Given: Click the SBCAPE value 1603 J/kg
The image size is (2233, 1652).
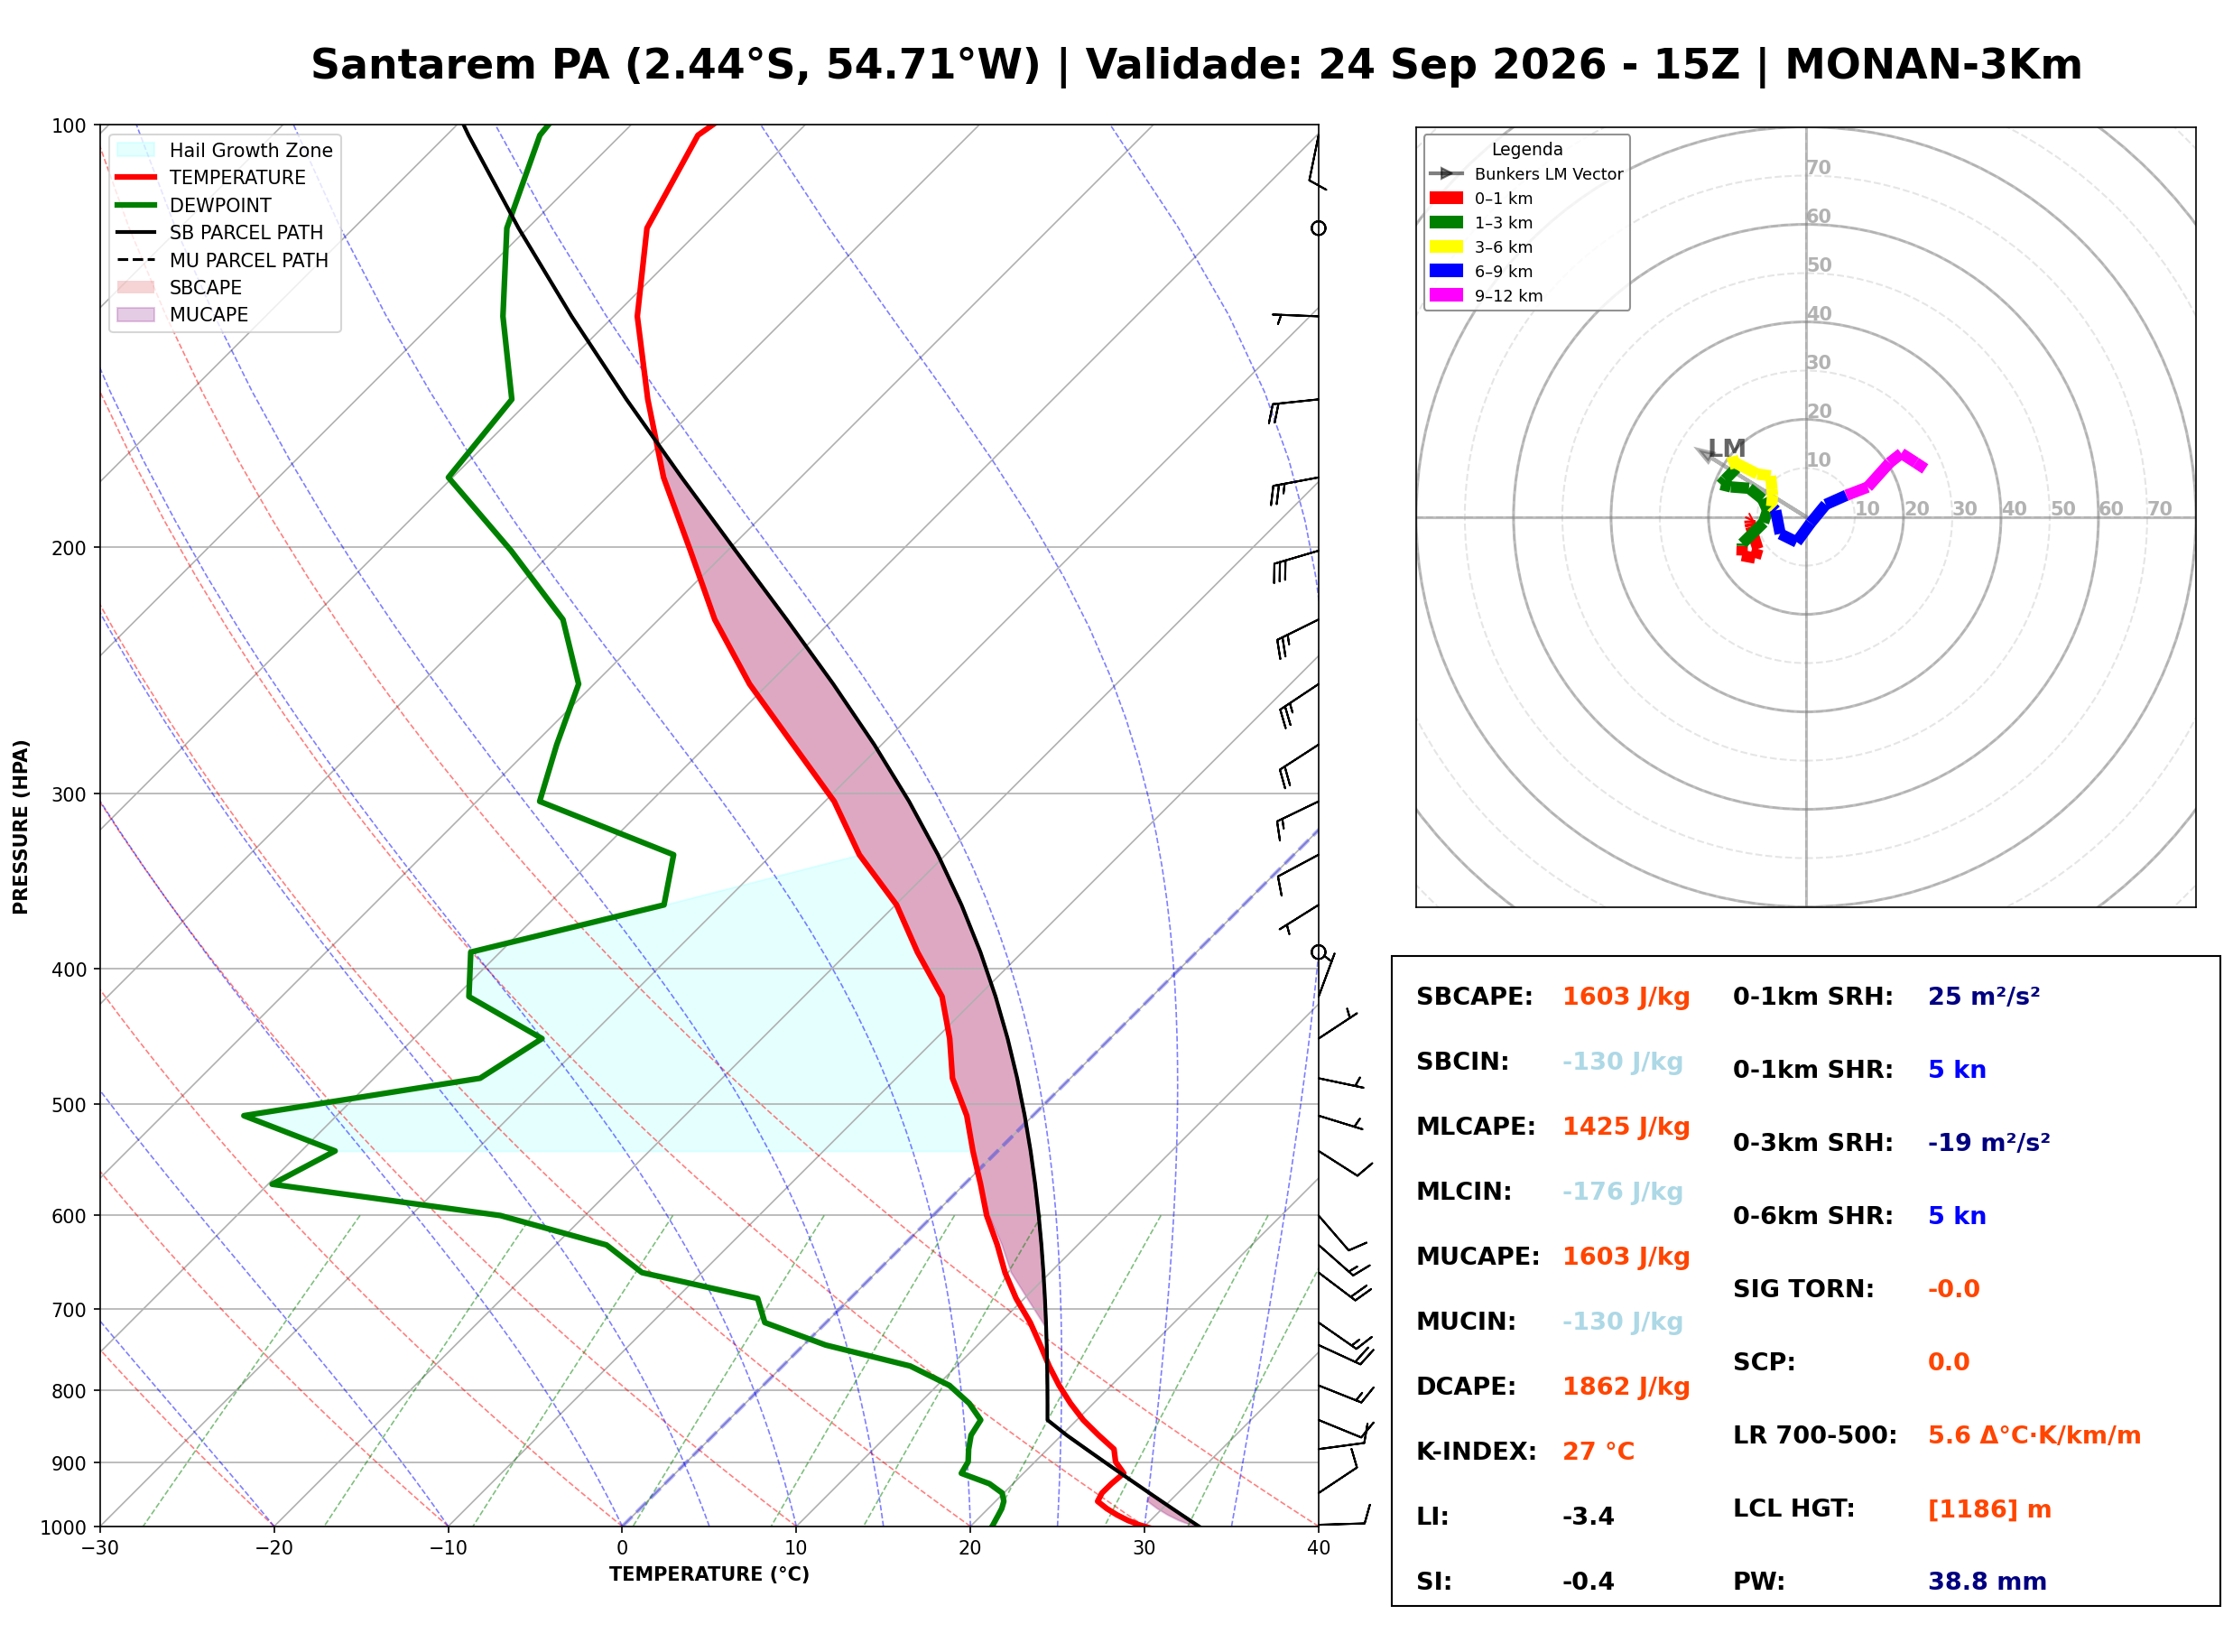Looking at the screenshot, I should pos(1626,997).
